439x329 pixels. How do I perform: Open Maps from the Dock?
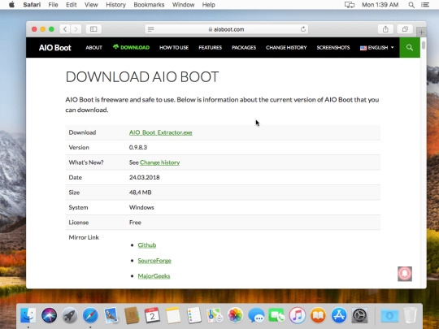215,315
